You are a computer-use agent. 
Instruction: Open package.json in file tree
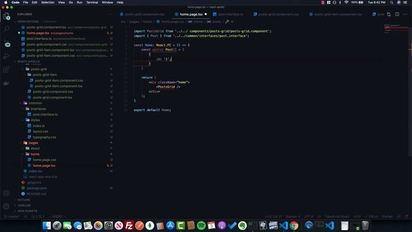coord(37,188)
